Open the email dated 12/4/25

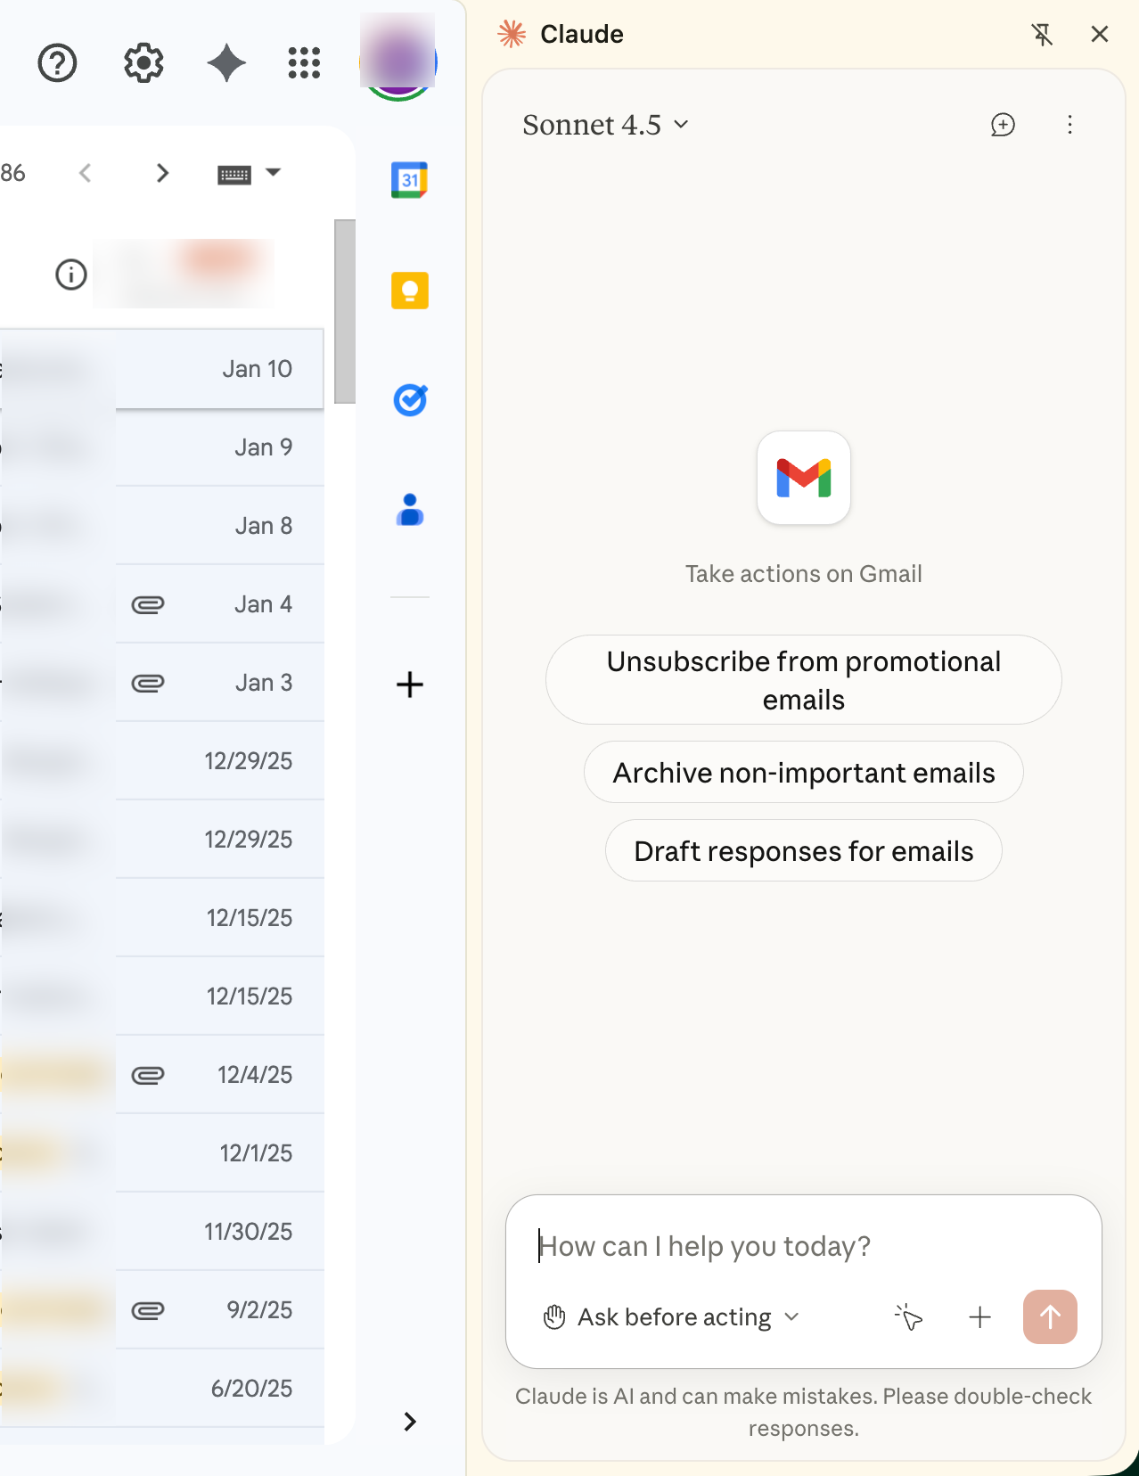[x=161, y=1075]
